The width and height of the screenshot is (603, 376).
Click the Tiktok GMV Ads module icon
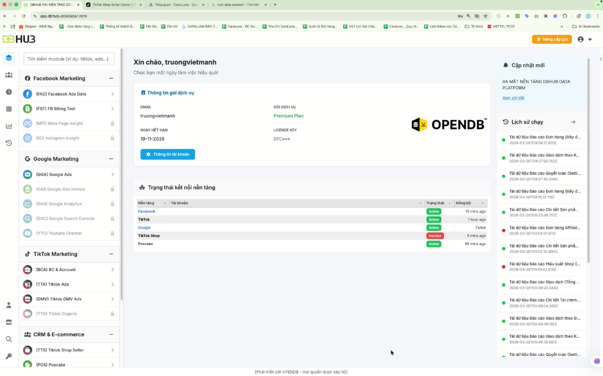point(28,299)
